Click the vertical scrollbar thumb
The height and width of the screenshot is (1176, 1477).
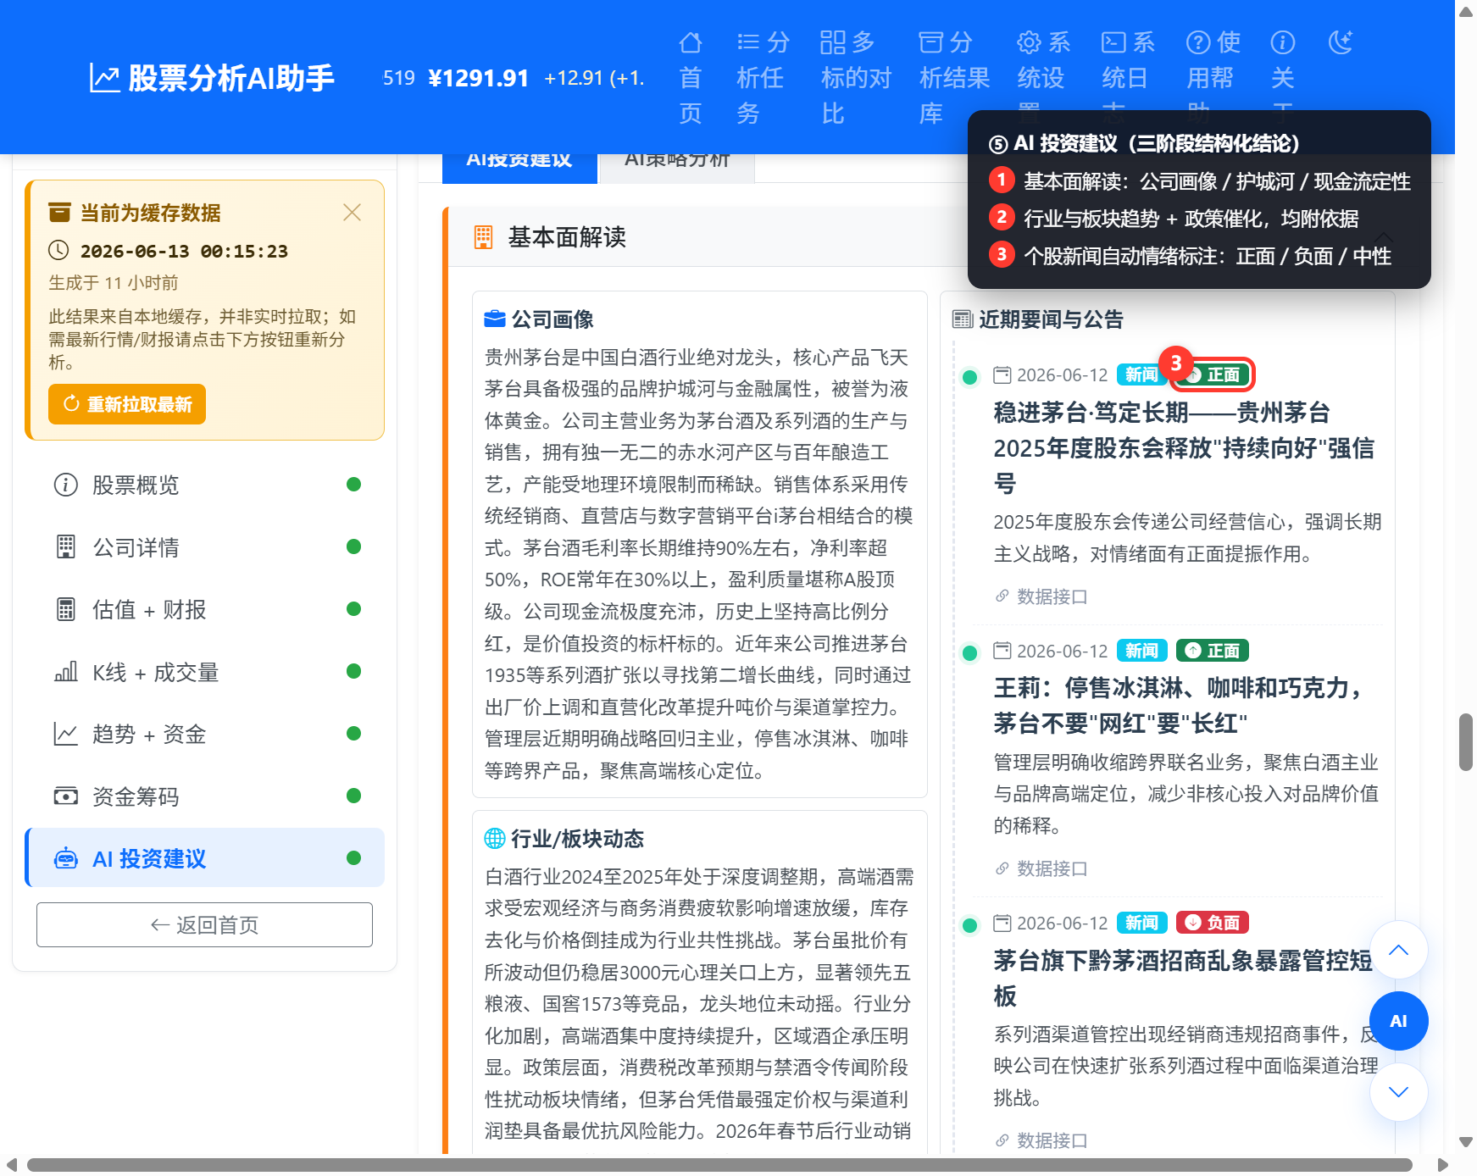click(1465, 742)
